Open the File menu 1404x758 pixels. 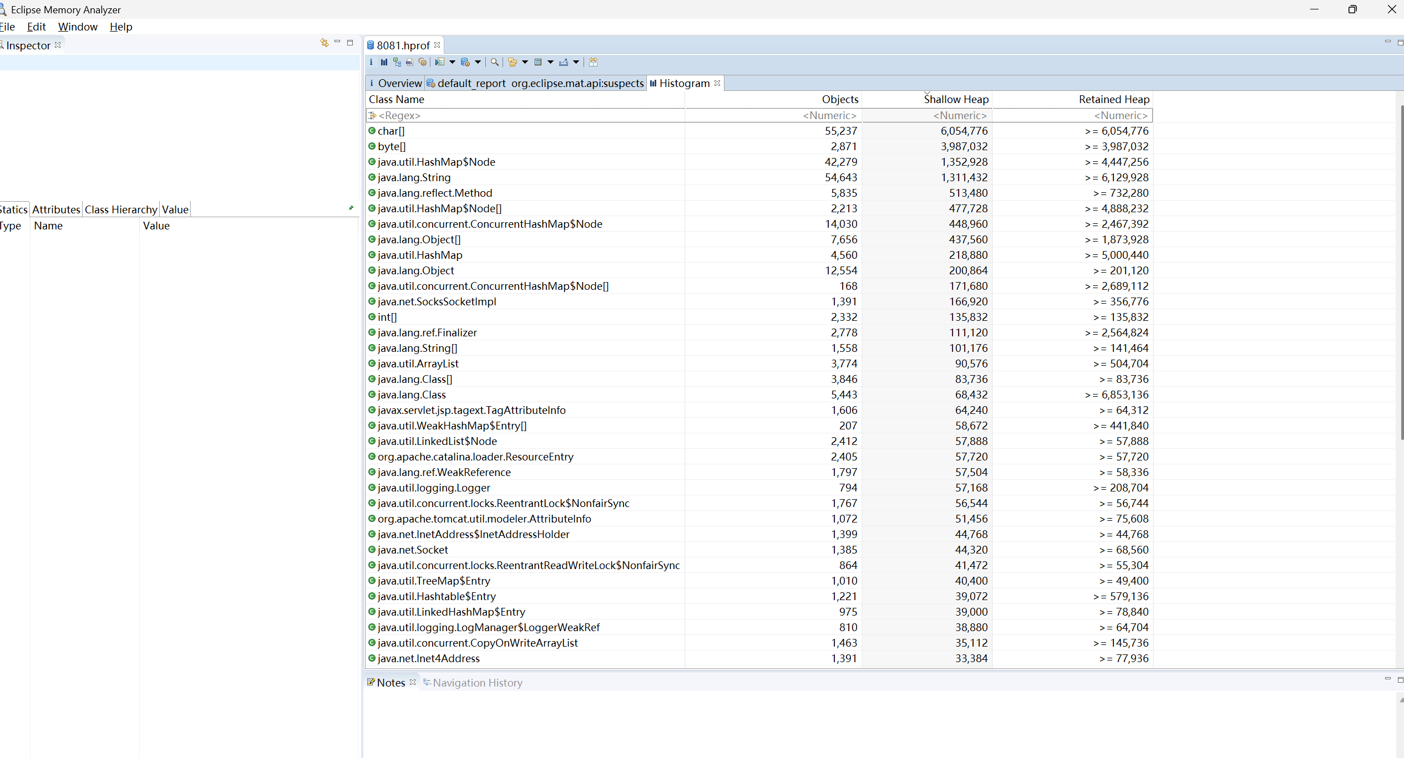click(x=7, y=27)
